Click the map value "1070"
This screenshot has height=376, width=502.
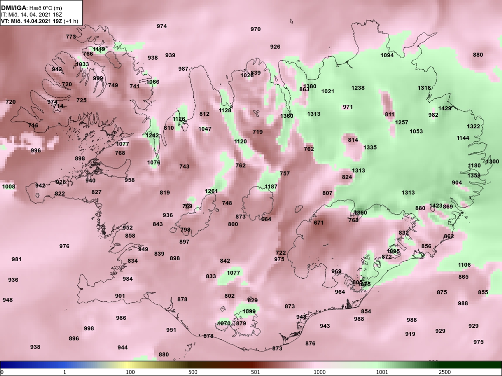coord(223,323)
